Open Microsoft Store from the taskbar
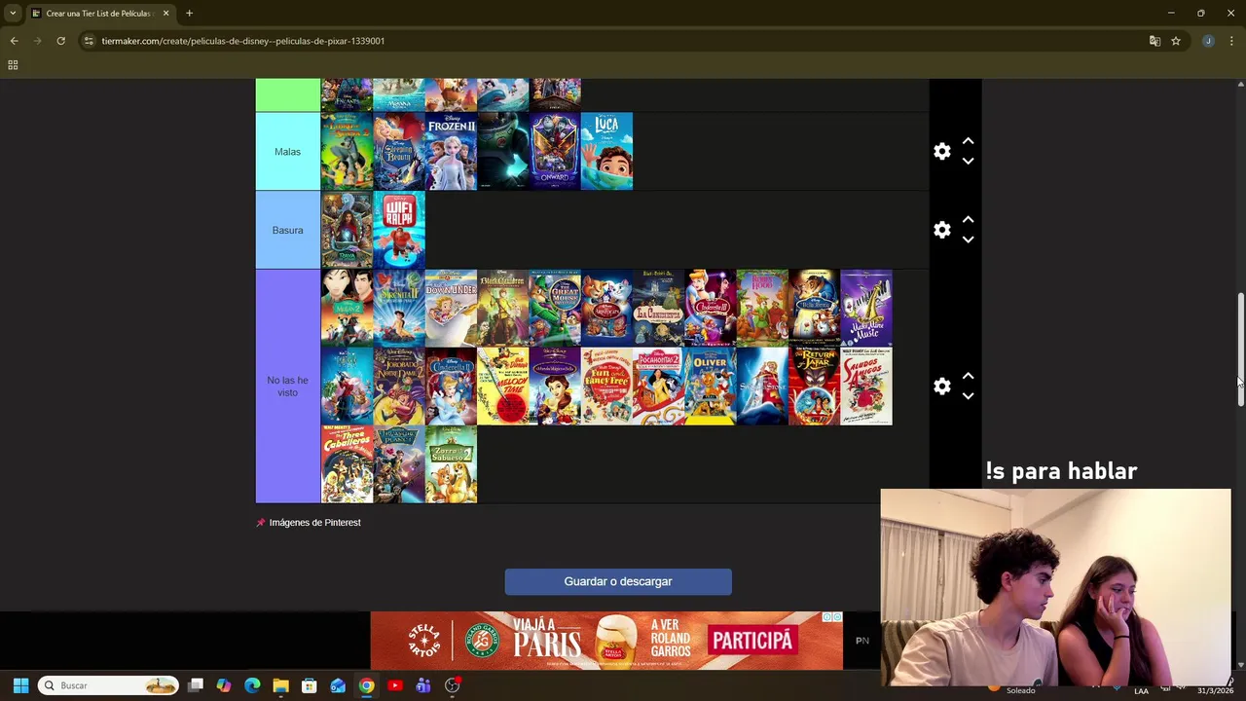The height and width of the screenshot is (701, 1246). pyautogui.click(x=309, y=685)
